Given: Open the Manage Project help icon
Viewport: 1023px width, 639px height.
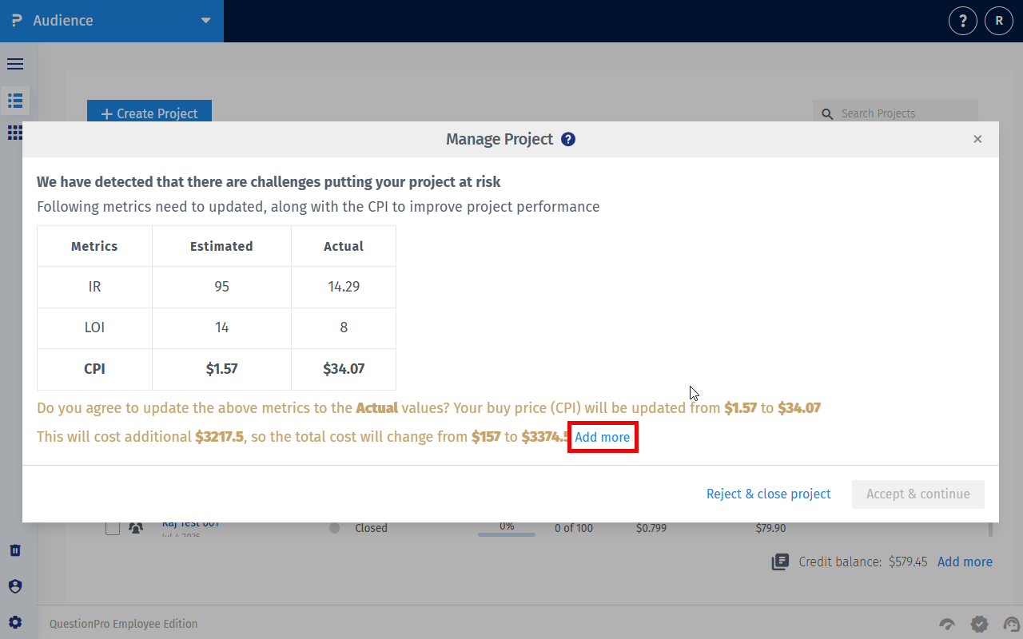Looking at the screenshot, I should (568, 139).
